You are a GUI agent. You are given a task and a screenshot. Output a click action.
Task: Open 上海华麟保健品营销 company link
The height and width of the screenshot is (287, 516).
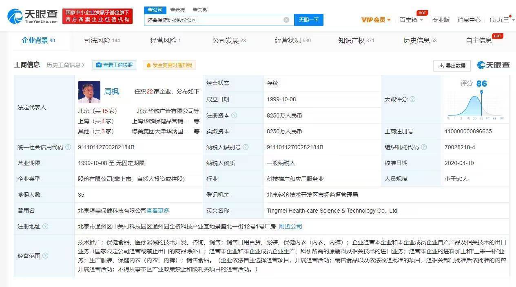pos(160,121)
